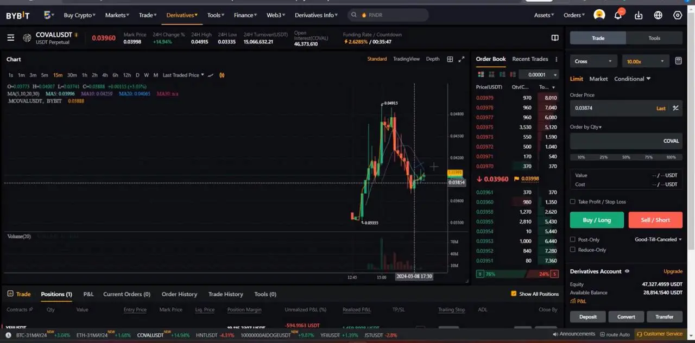Open the language globe icon
The height and width of the screenshot is (343, 695).
(658, 15)
